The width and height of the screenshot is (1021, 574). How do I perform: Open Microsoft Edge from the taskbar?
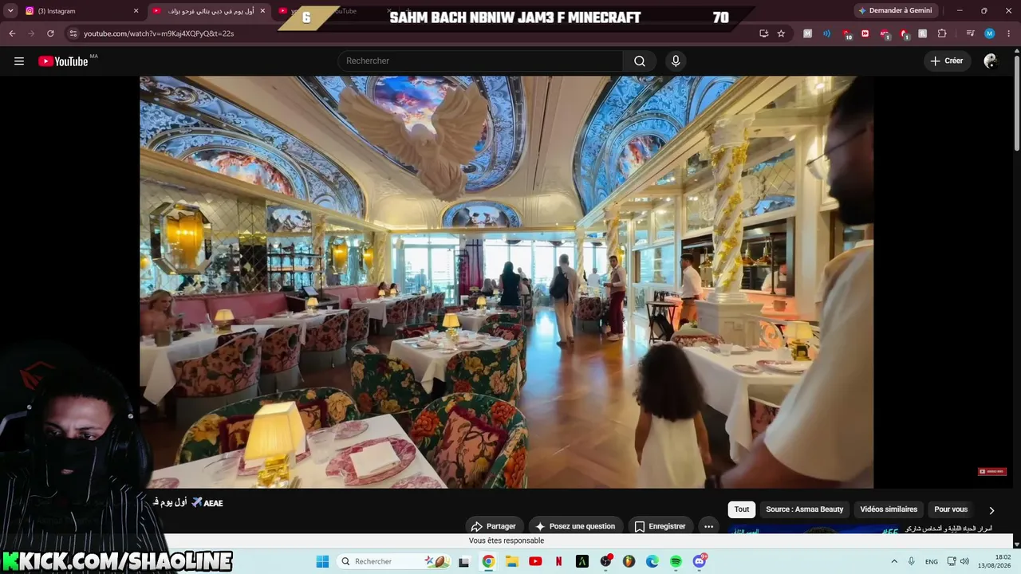(652, 561)
